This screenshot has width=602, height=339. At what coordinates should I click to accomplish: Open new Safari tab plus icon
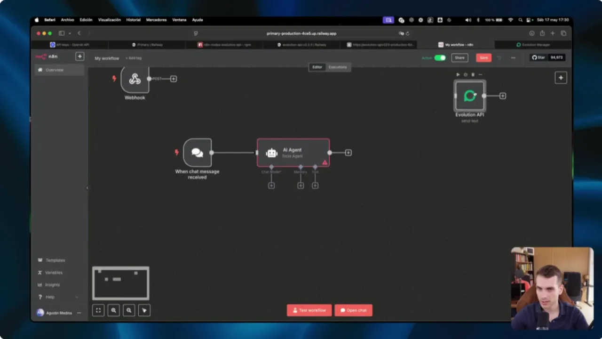point(553,33)
